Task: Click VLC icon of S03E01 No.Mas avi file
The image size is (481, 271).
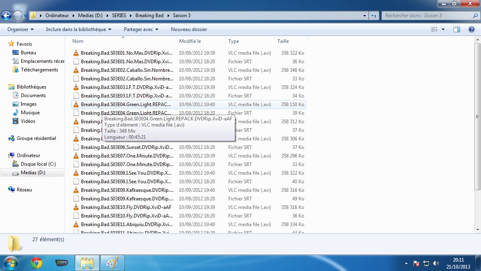Action: point(76,53)
